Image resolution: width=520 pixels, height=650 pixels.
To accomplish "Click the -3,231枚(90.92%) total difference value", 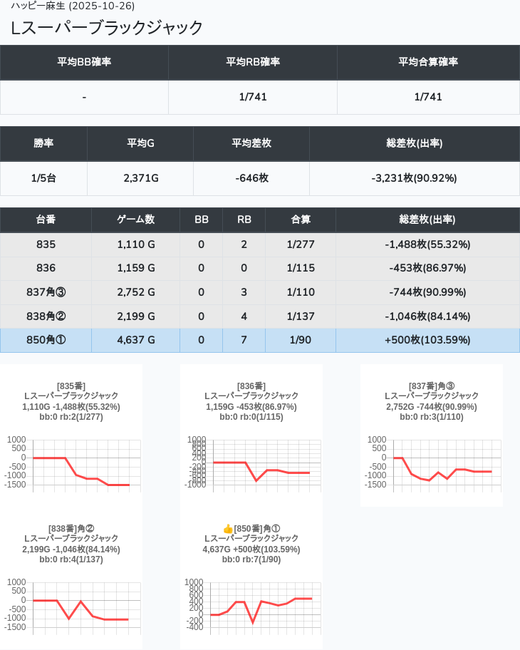I will pos(414,178).
